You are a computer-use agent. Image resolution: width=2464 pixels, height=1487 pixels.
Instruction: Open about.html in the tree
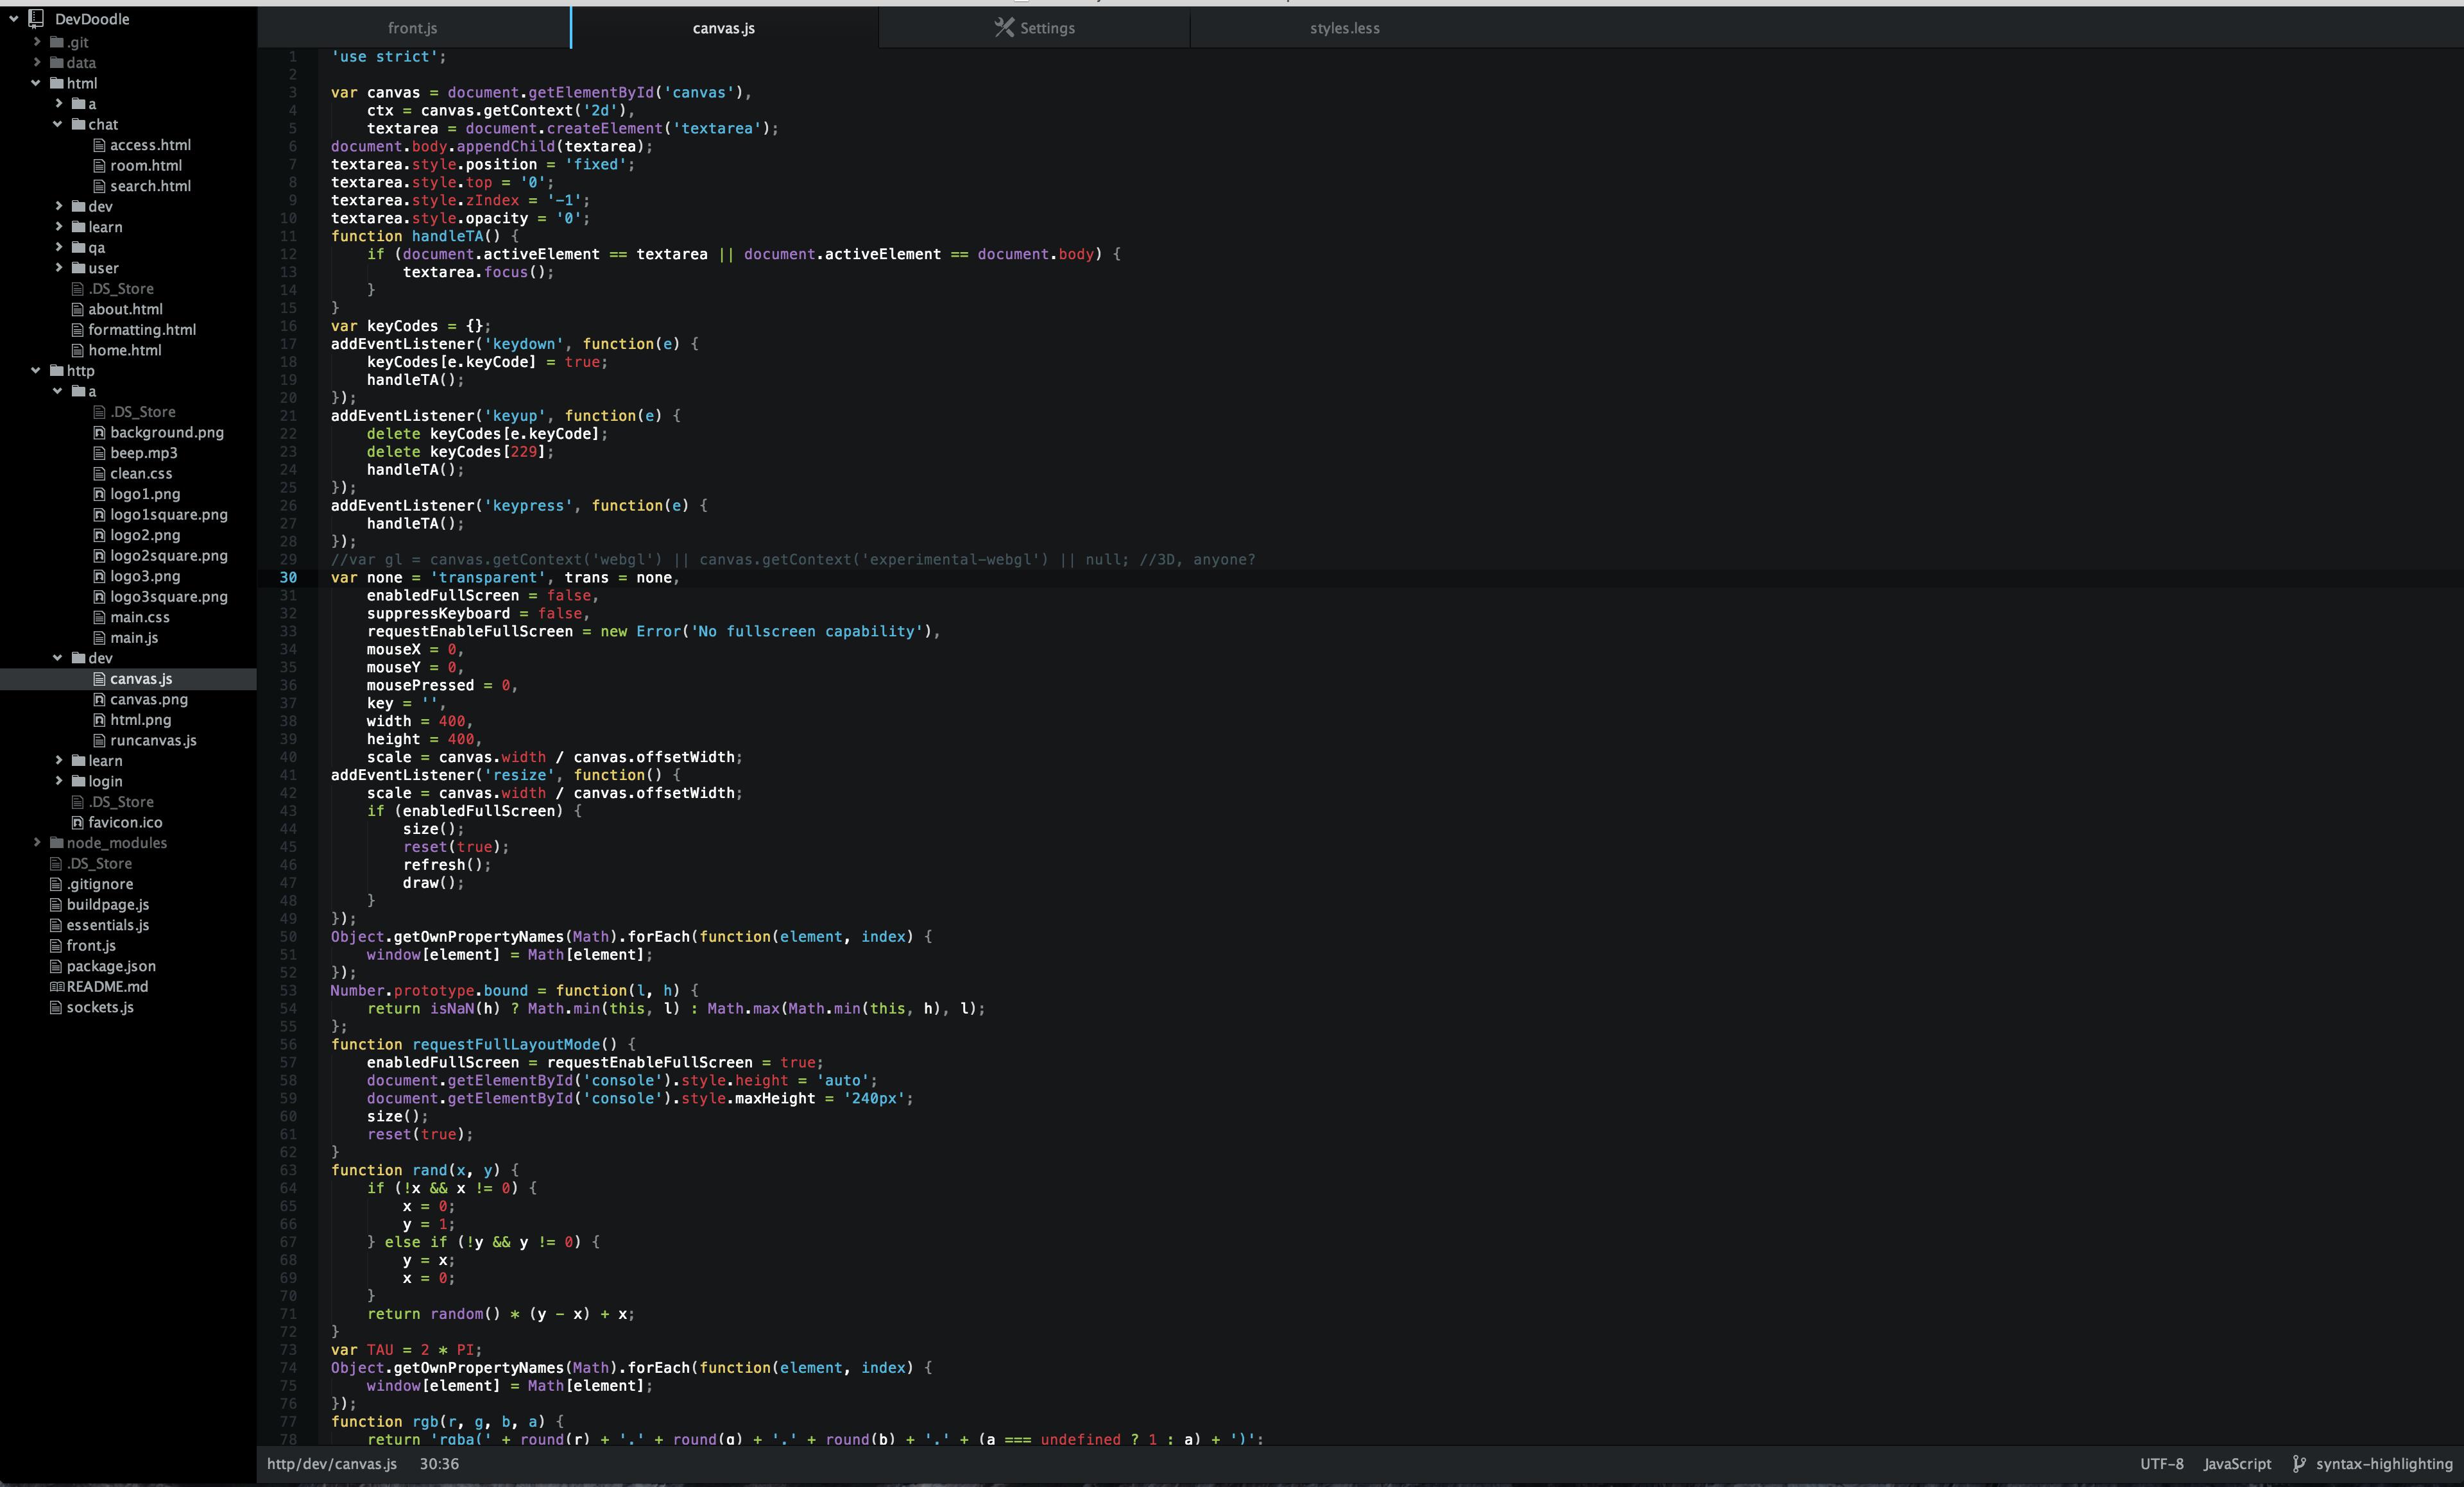[125, 309]
